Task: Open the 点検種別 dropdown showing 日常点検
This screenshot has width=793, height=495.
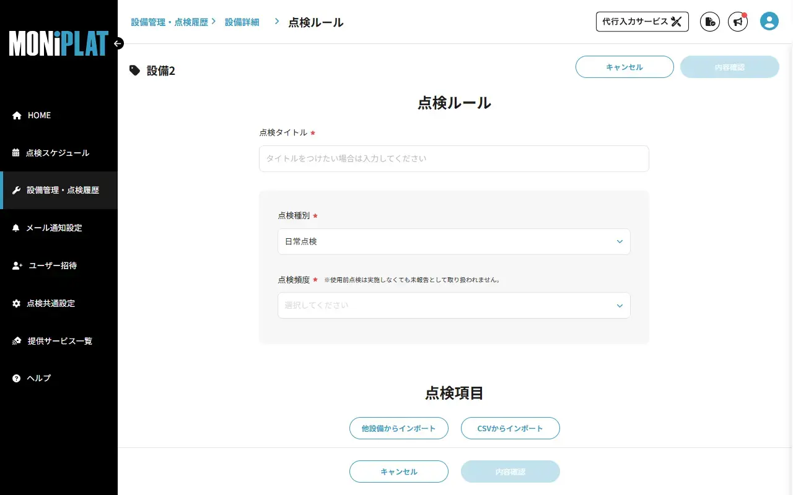Action: (454, 241)
